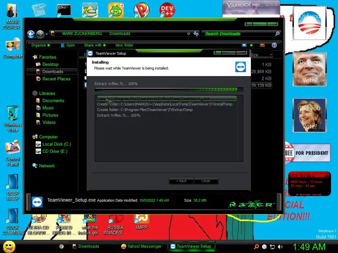This screenshot has width=338, height=253.
Task: Open XMPP desktop shortcut
Action: (141, 222)
